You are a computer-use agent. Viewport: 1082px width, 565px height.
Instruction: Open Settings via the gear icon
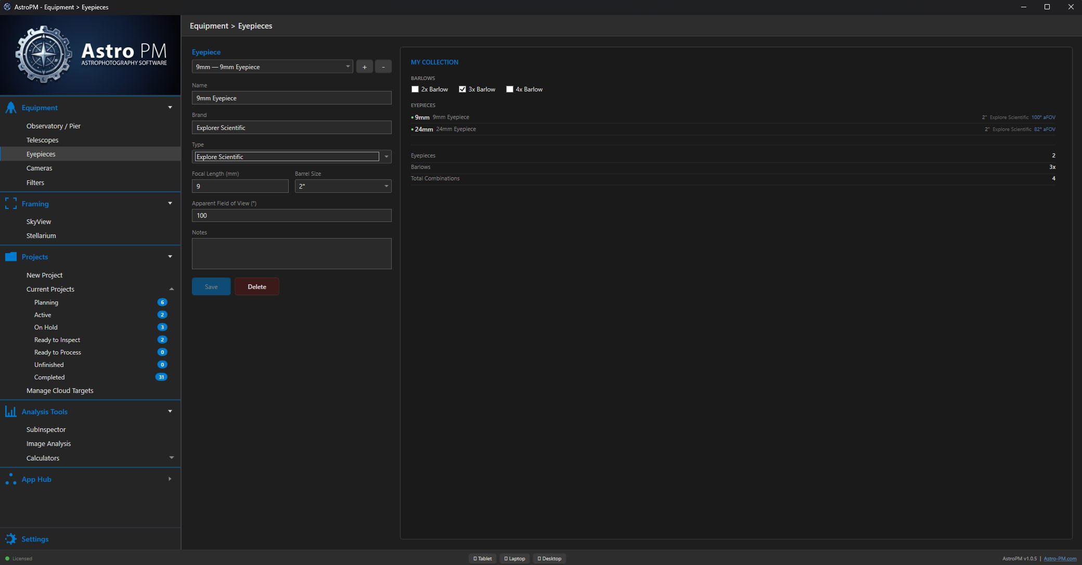point(10,539)
